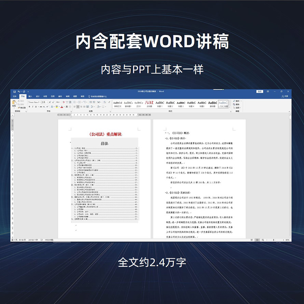Replace text using the Replace command

click(x=236, y=104)
